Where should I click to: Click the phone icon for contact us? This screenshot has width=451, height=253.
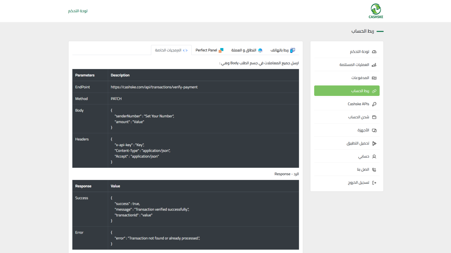point(374,170)
